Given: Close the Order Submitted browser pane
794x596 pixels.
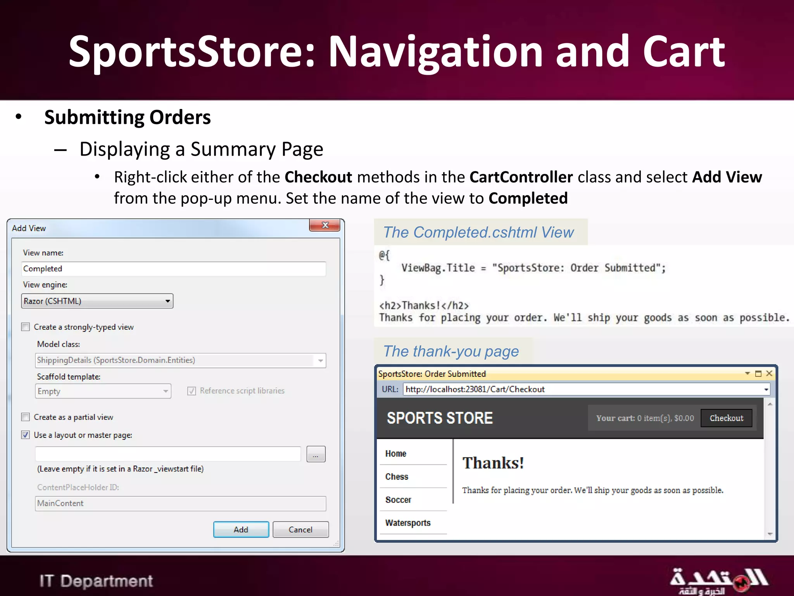Looking at the screenshot, I should point(770,373).
